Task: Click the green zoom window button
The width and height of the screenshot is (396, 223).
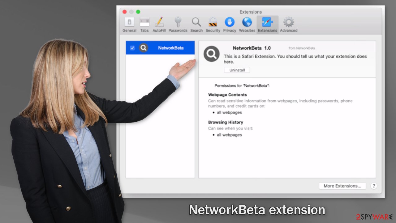Action: coord(138,12)
